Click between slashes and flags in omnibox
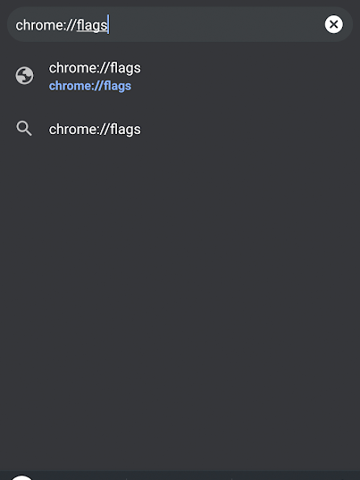The width and height of the screenshot is (360, 480). coord(76,25)
